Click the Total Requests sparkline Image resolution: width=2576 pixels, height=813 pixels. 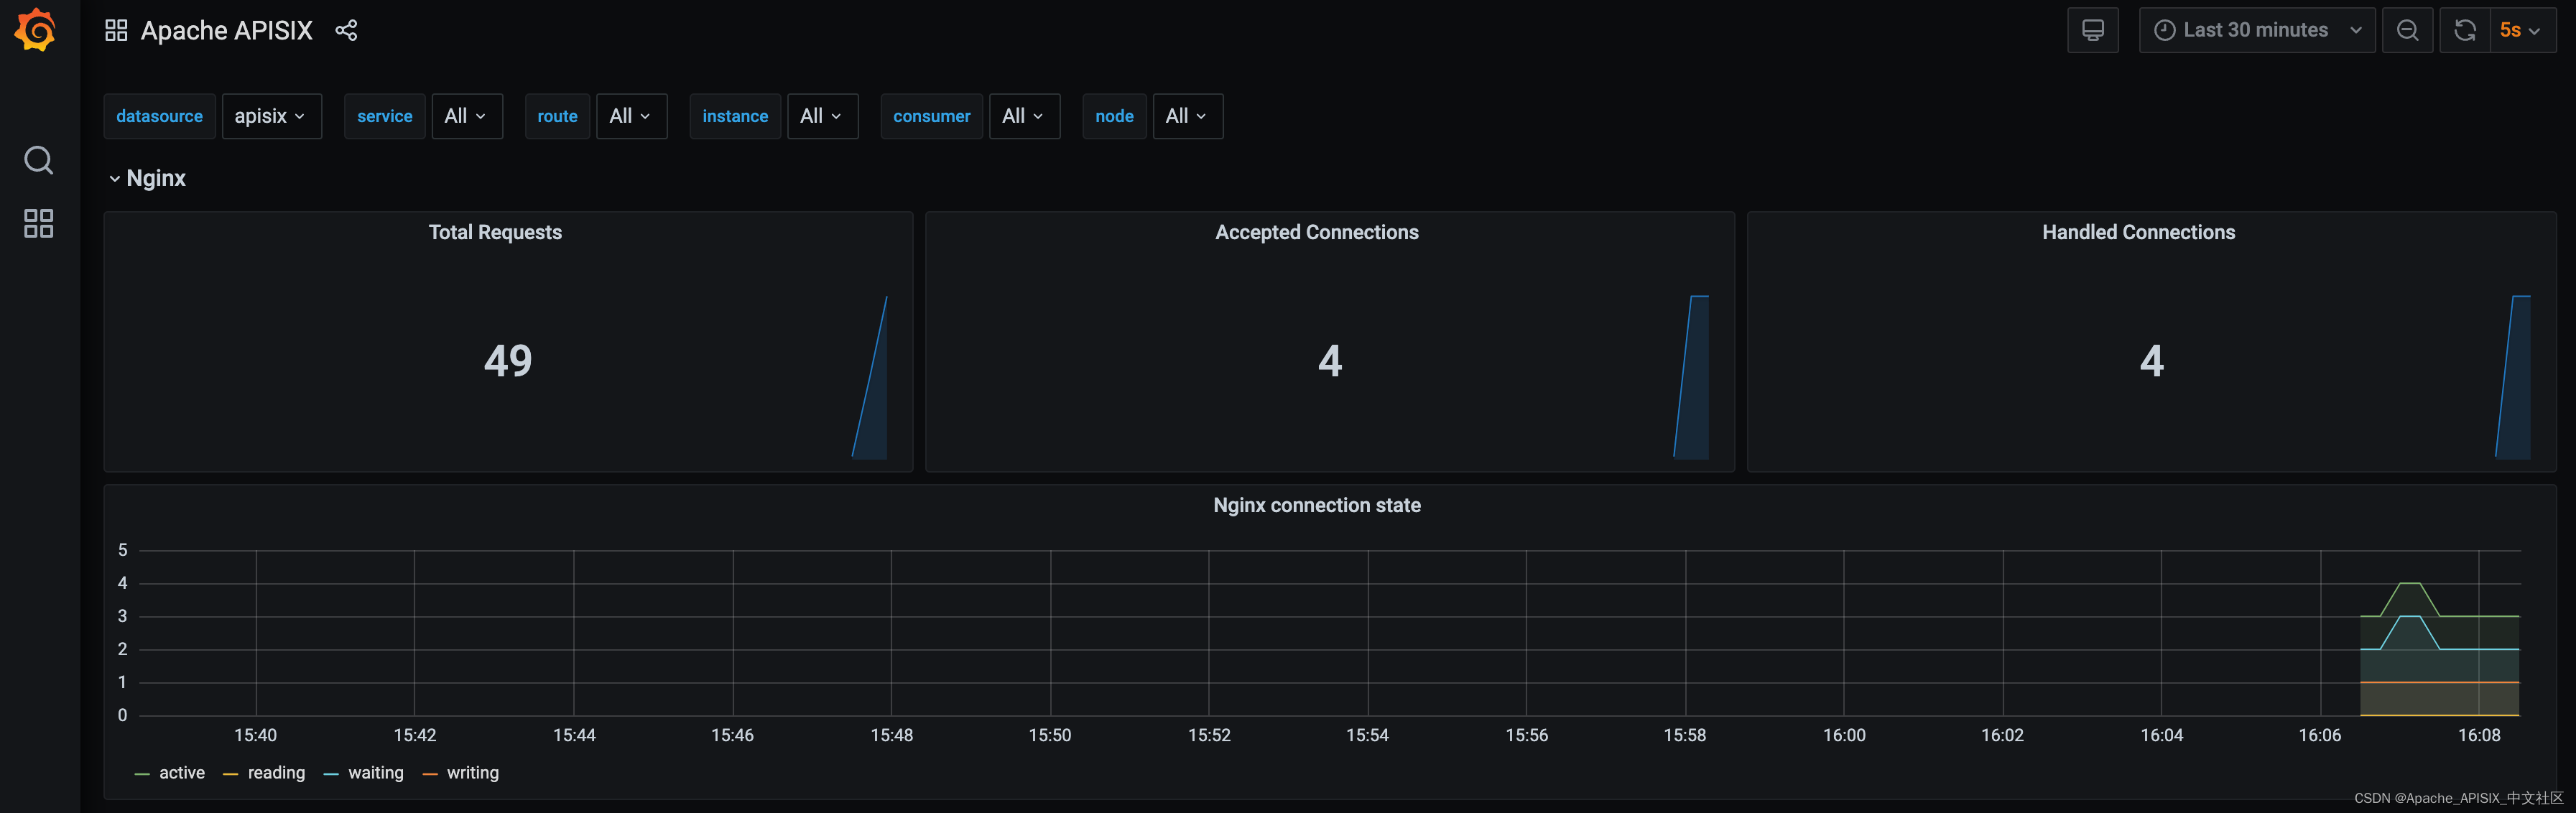click(x=870, y=377)
